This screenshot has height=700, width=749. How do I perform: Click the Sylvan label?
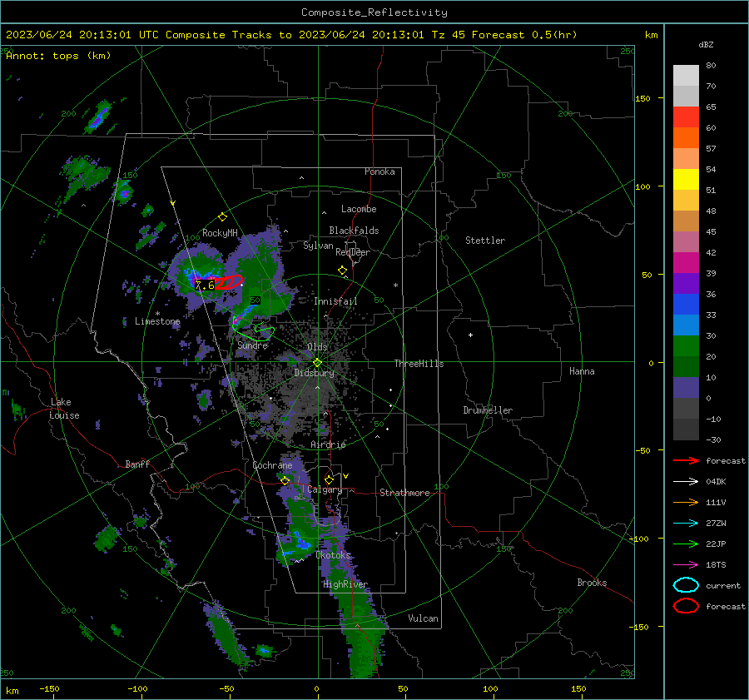tap(318, 246)
